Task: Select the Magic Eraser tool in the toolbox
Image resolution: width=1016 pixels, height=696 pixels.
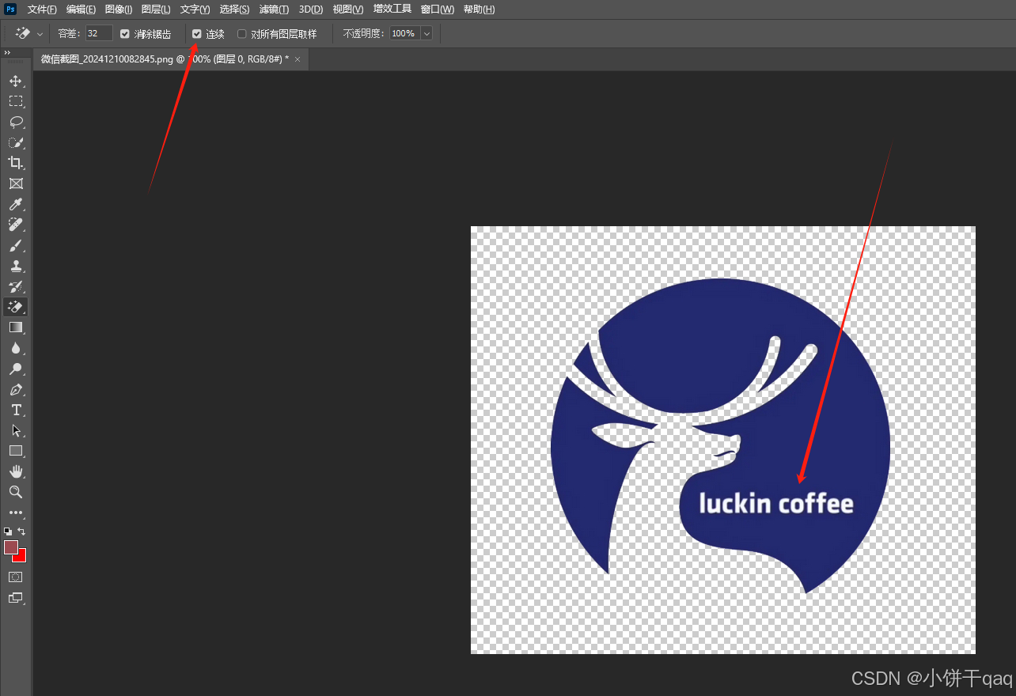Action: click(x=16, y=307)
